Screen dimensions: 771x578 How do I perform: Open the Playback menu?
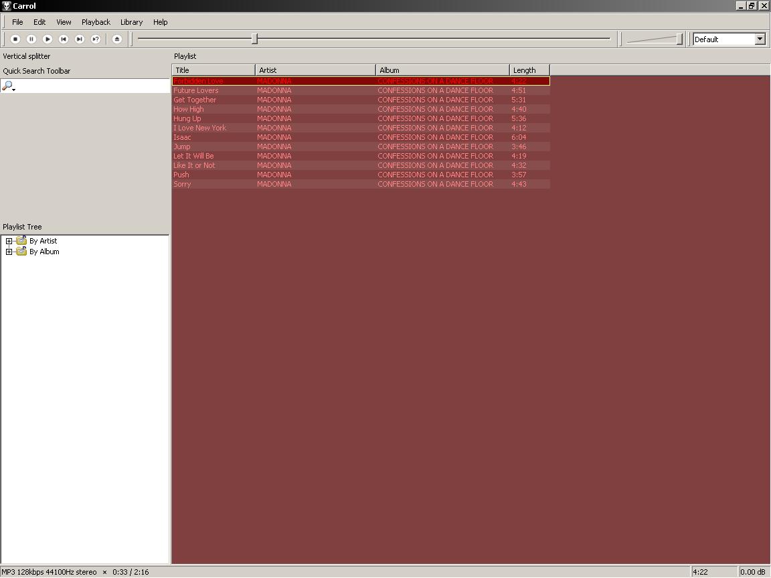click(96, 22)
